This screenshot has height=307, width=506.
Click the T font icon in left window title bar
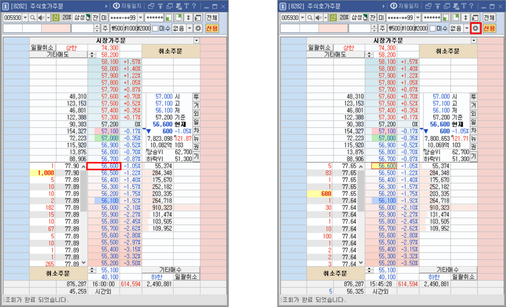(186, 6)
